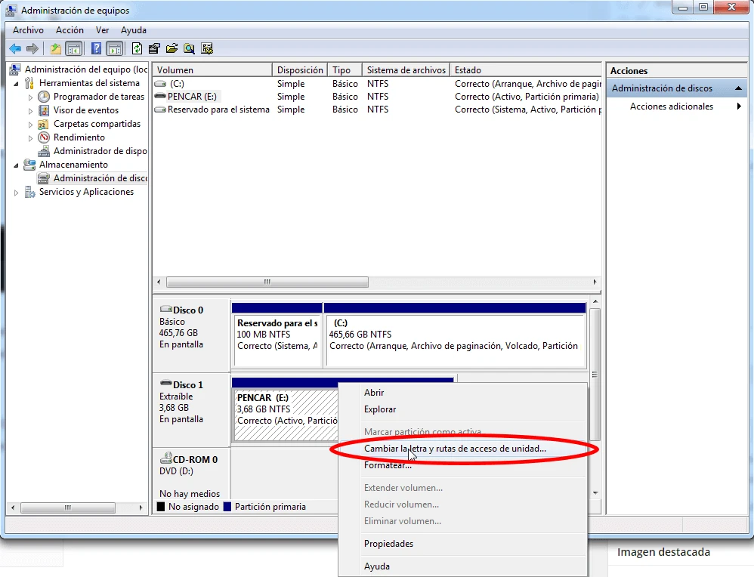754x577 pixels.
Task: Open the Acciones adicionales submenu arrow
Action: 739,106
